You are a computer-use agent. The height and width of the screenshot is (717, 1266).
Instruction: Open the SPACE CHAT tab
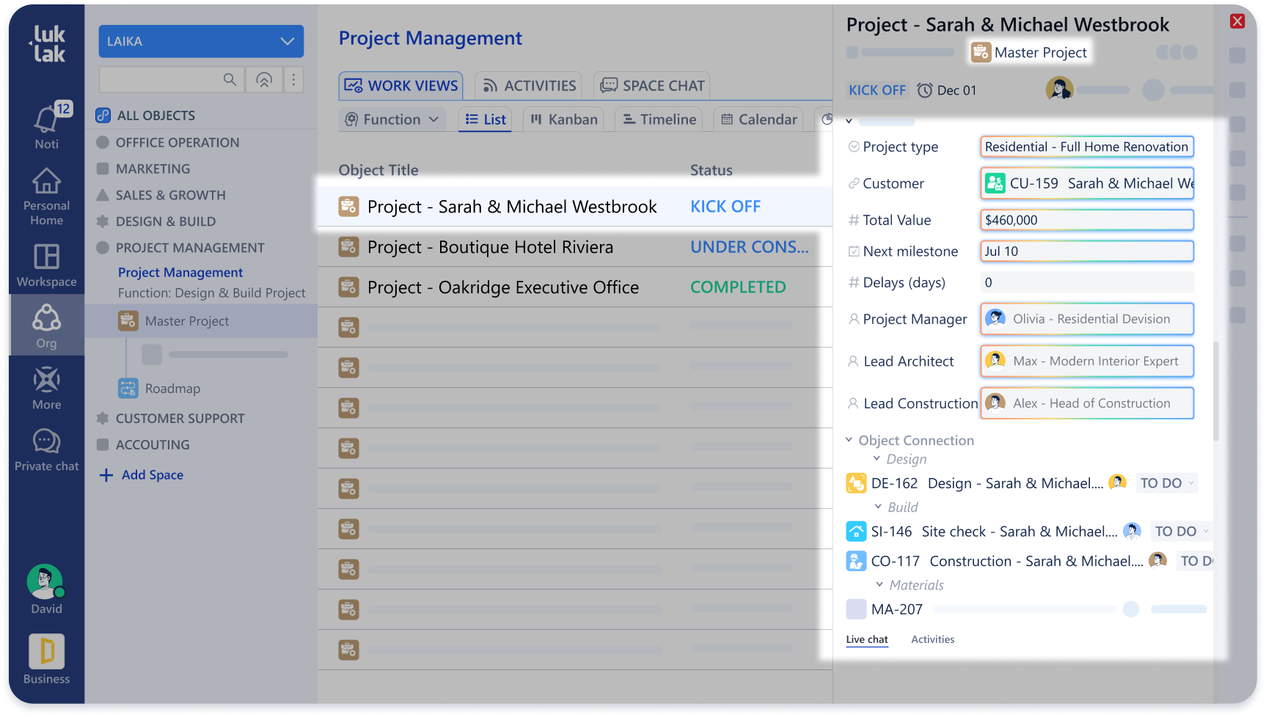point(652,86)
